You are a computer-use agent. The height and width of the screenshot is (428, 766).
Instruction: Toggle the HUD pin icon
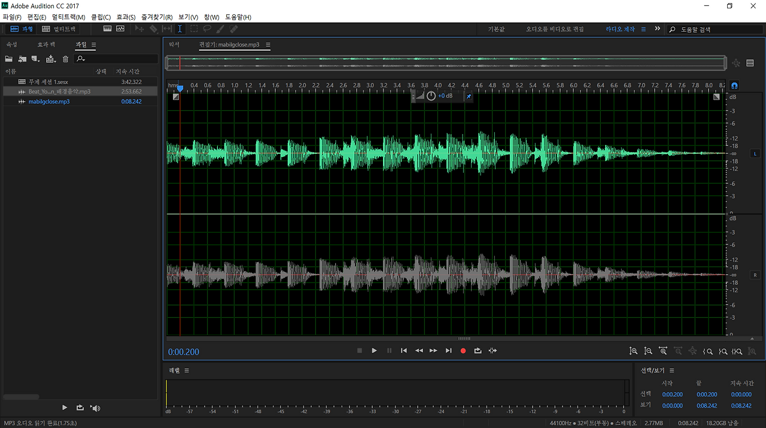(x=469, y=96)
